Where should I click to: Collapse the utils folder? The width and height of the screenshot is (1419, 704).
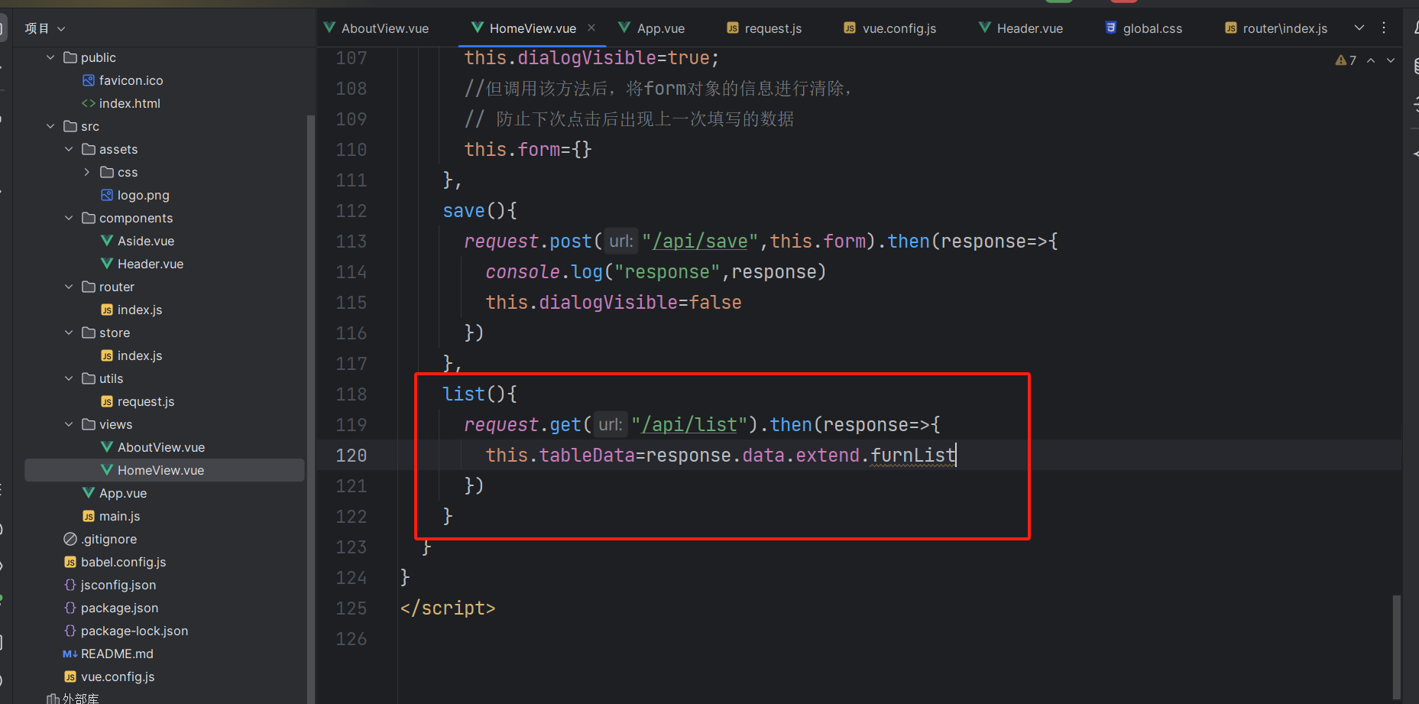point(69,378)
